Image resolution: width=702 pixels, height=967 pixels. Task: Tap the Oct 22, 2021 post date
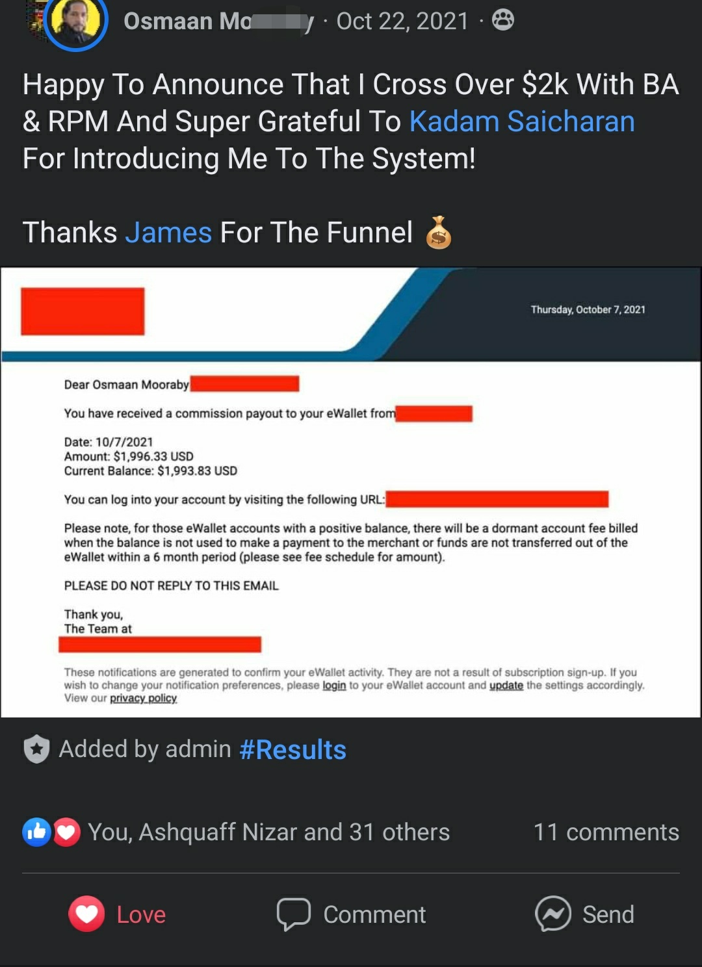click(x=402, y=21)
